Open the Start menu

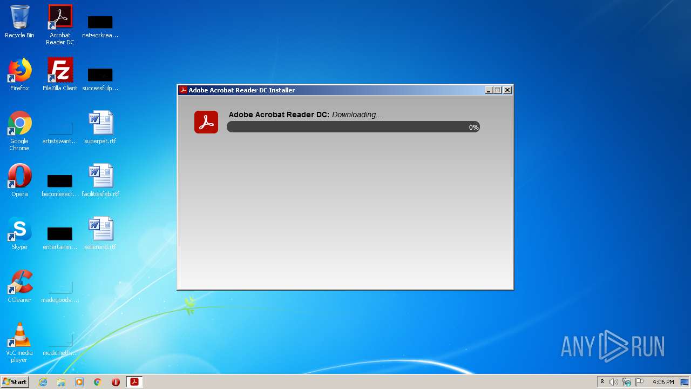pyautogui.click(x=15, y=382)
